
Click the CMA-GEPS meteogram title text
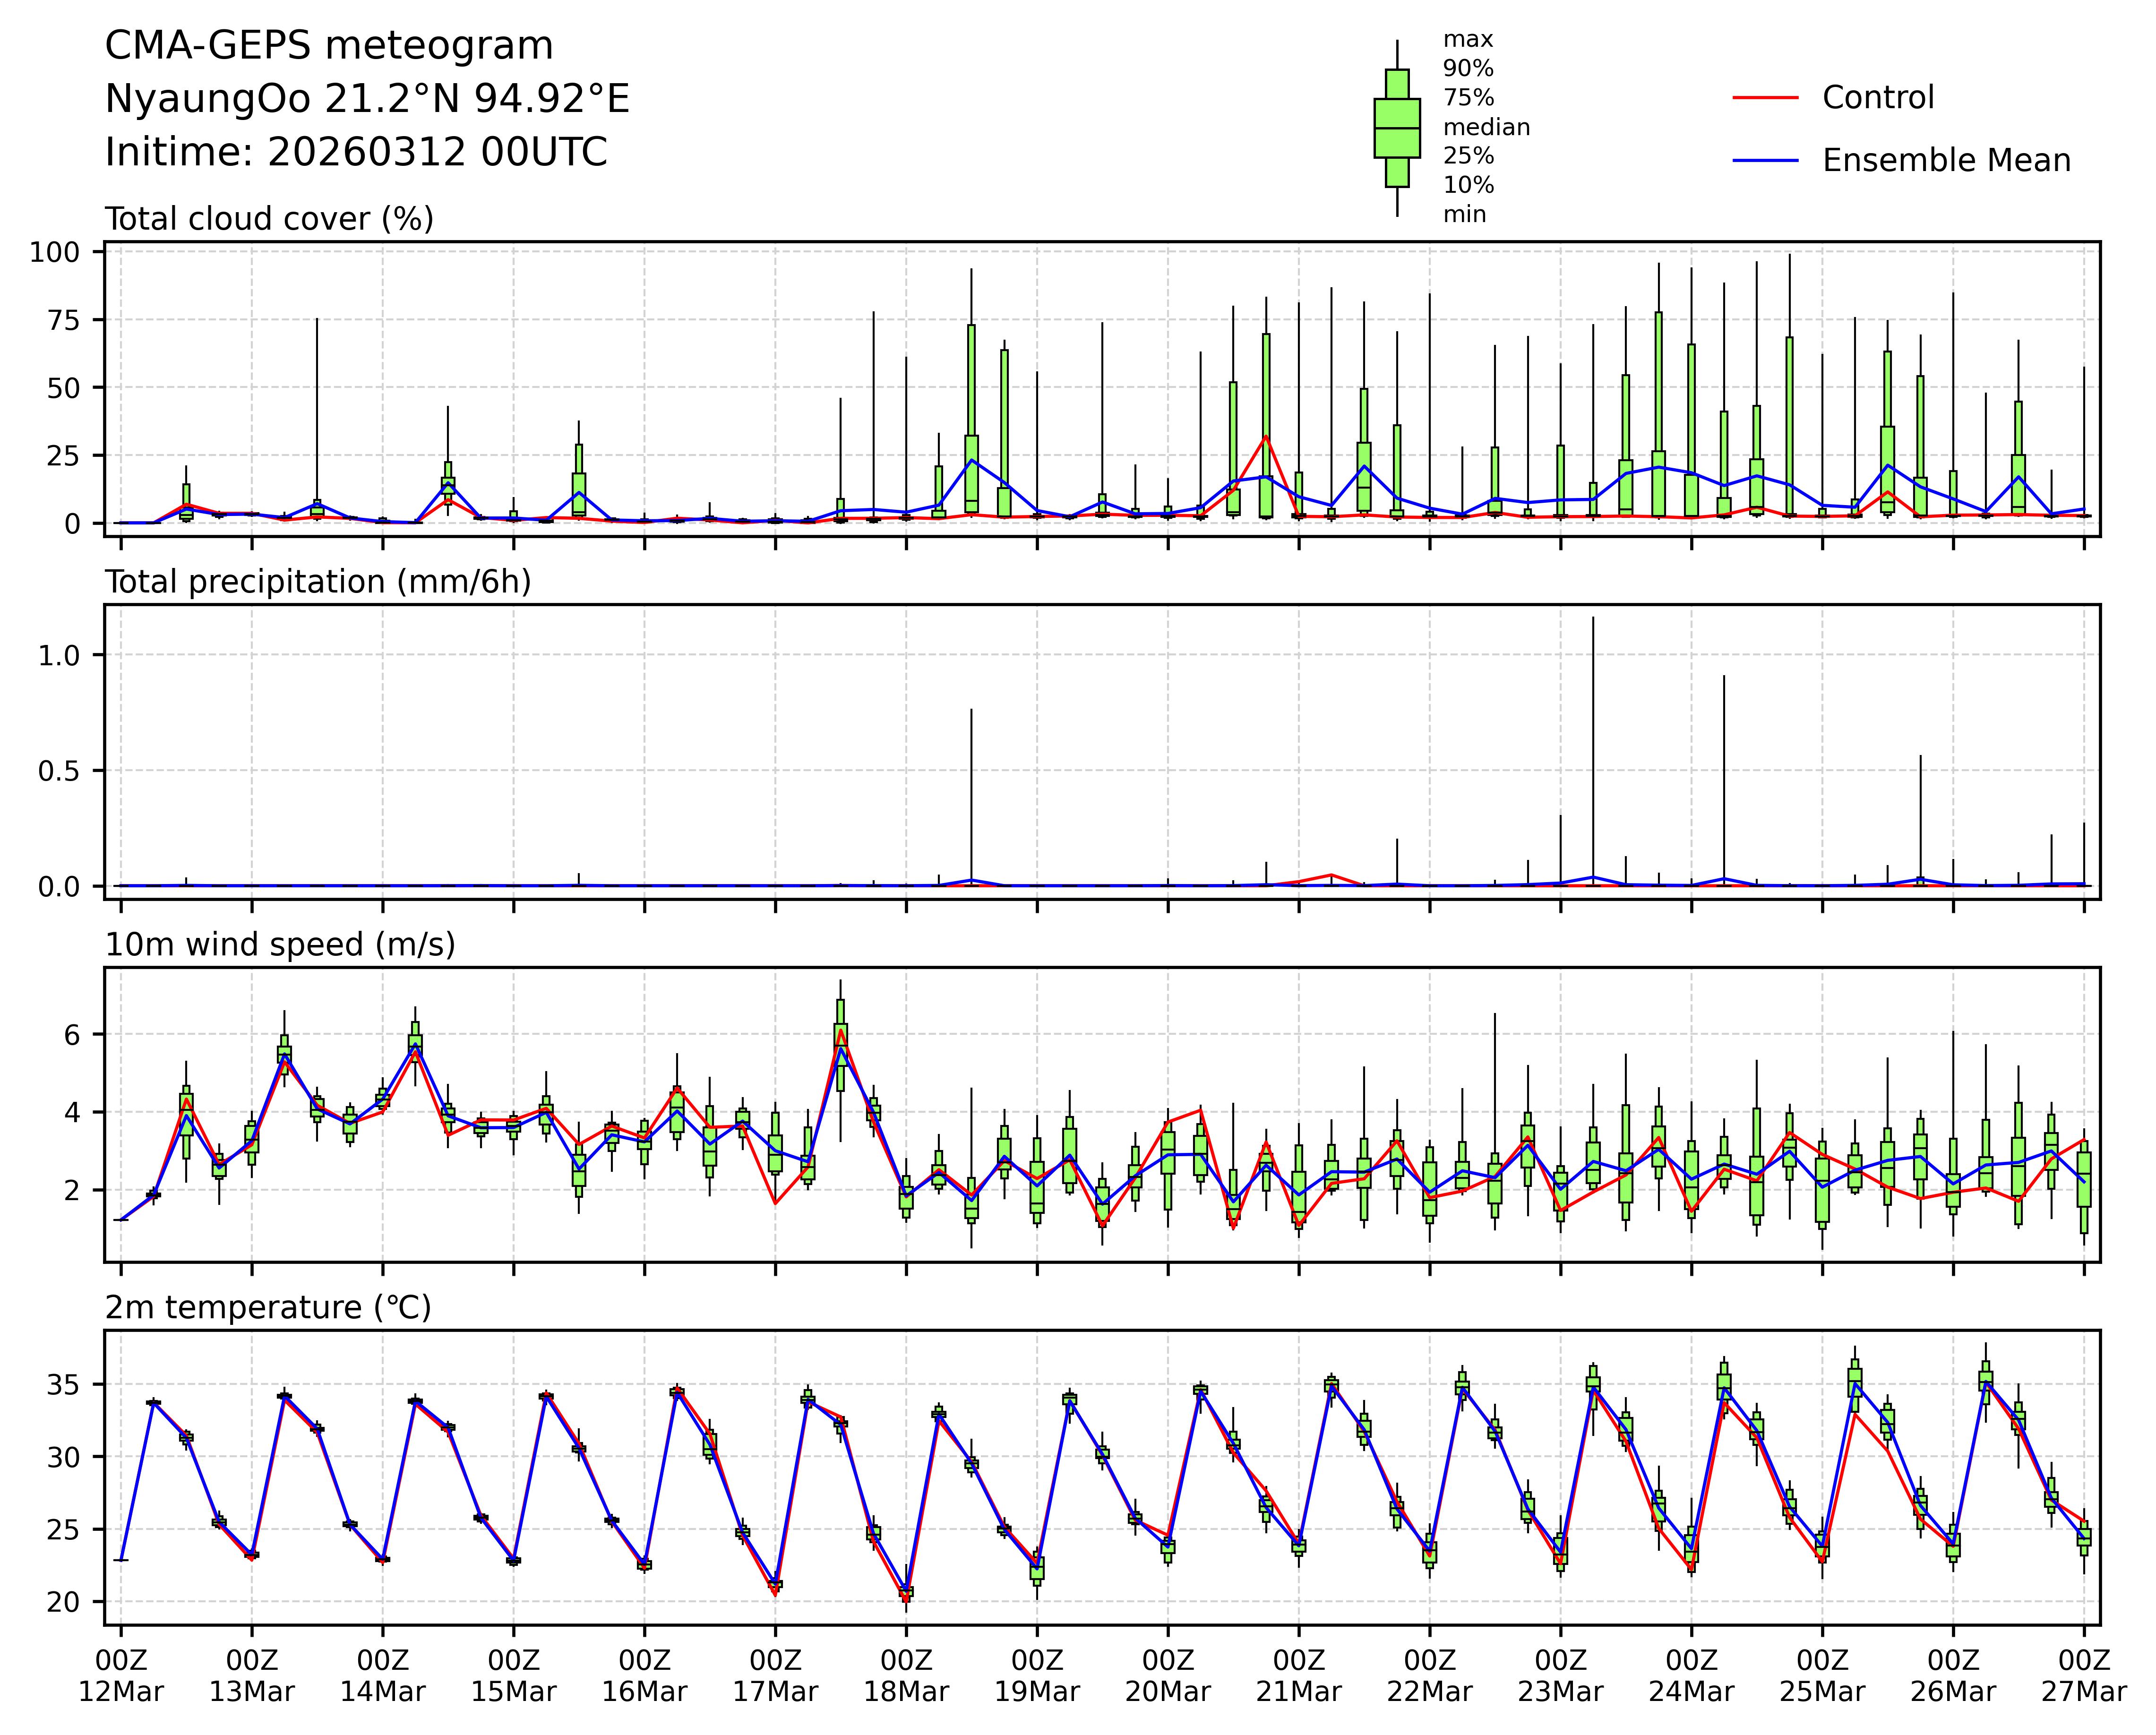tap(329, 46)
